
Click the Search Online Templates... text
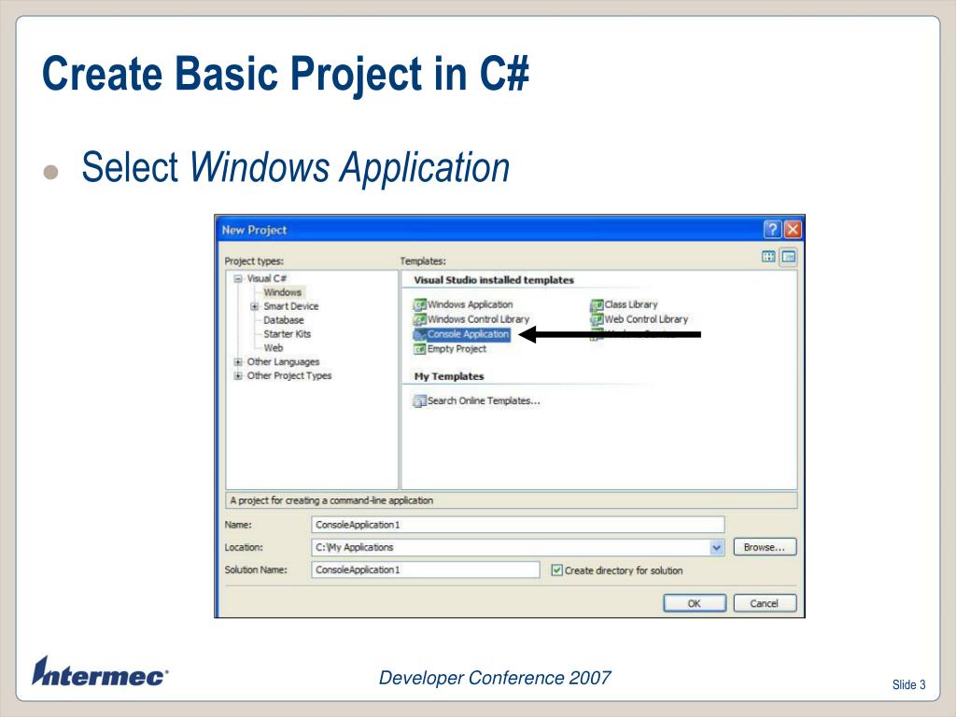click(x=484, y=401)
